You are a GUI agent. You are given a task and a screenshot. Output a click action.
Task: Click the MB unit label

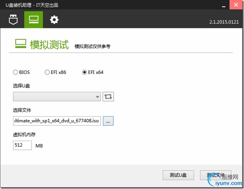39,146
